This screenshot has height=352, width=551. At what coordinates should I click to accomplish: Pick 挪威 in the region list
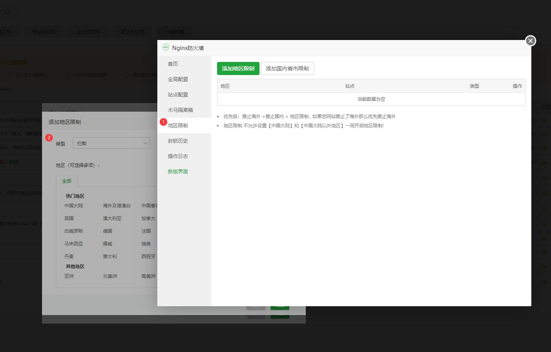coord(108,244)
